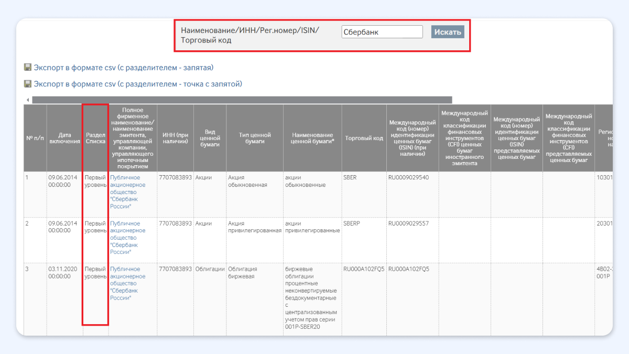Click the Вид ценной бумаги column header
Image resolution: width=629 pixels, height=354 pixels.
click(210, 138)
